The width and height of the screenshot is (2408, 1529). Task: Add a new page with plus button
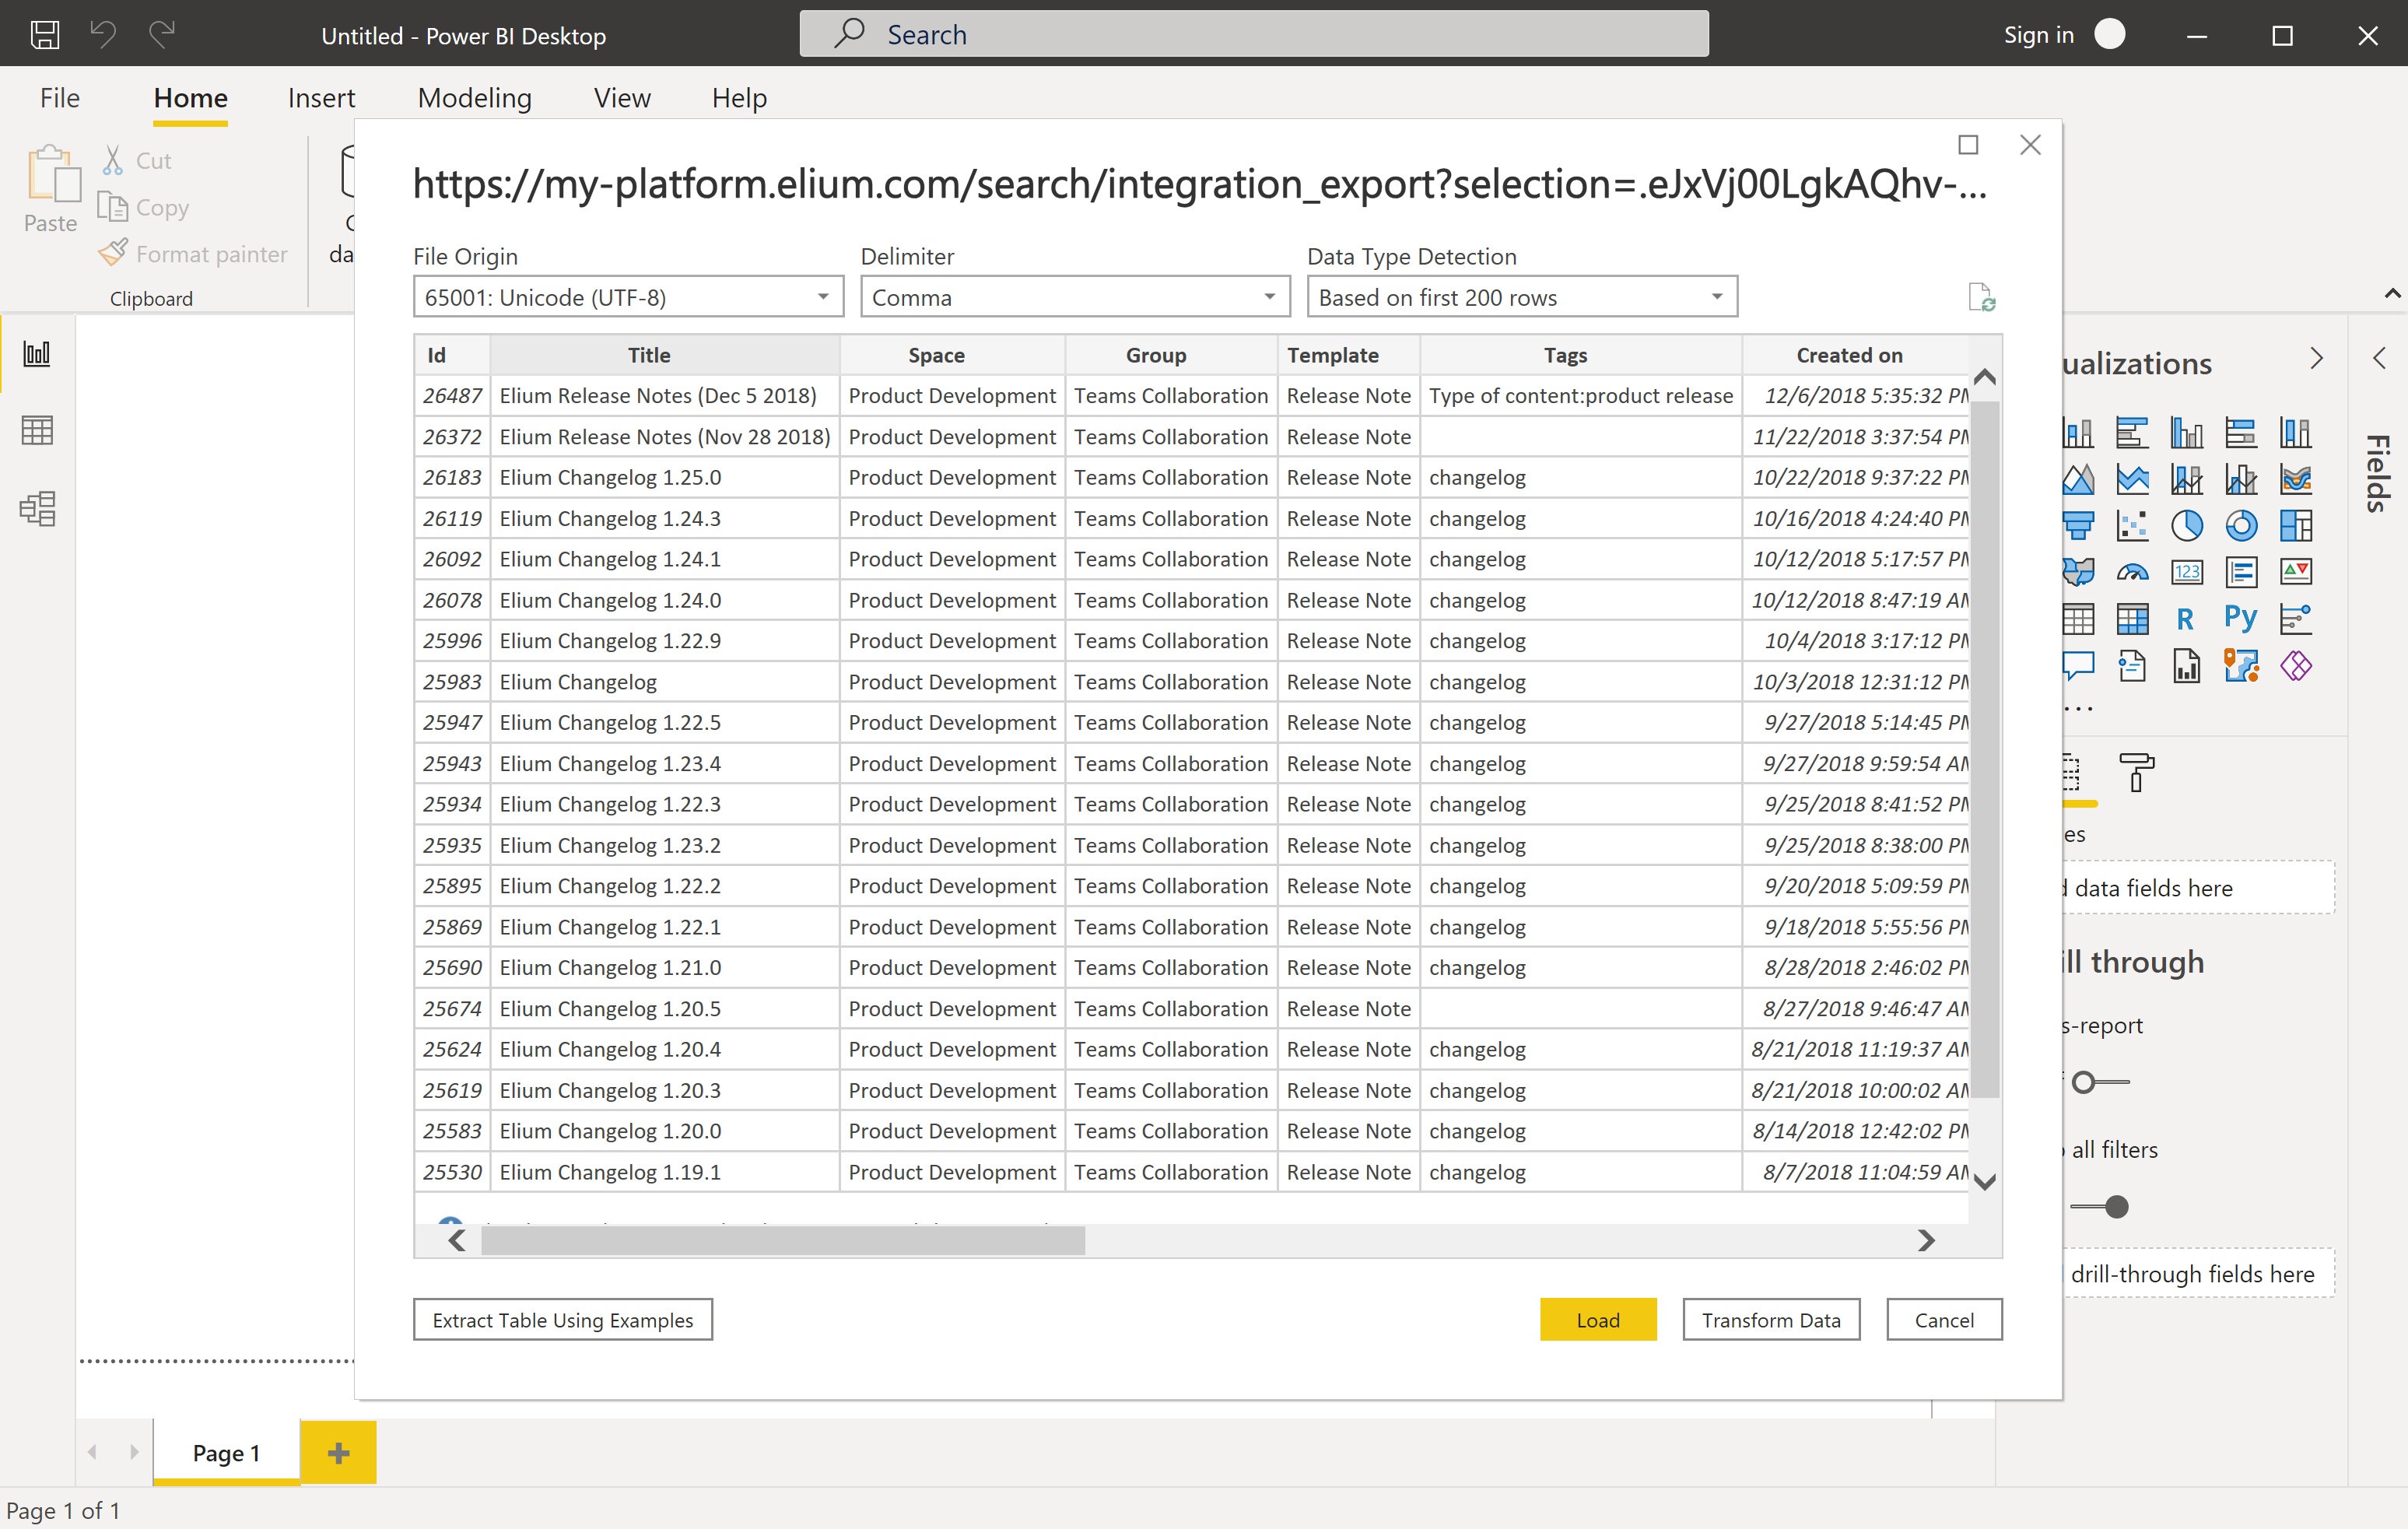(338, 1453)
